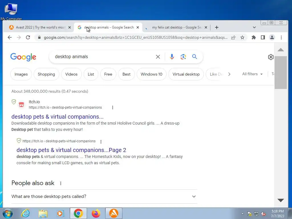This screenshot has width=292, height=219.
Task: Open options for Page 2 sub-result
Action: pos(101,141)
